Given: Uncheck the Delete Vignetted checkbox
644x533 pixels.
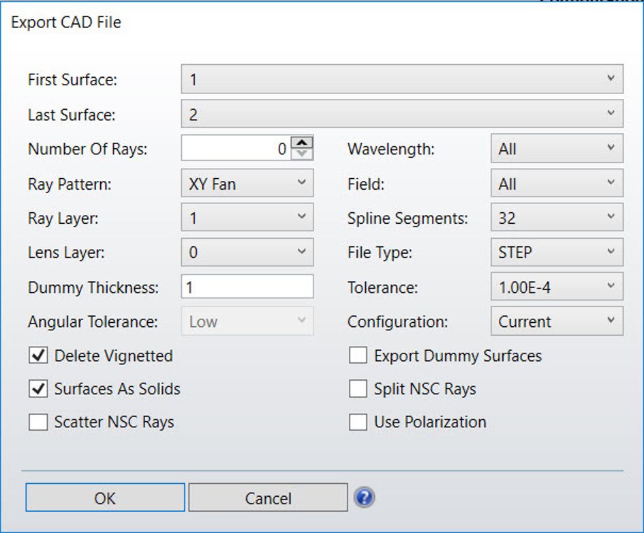Looking at the screenshot, I should pyautogui.click(x=37, y=356).
